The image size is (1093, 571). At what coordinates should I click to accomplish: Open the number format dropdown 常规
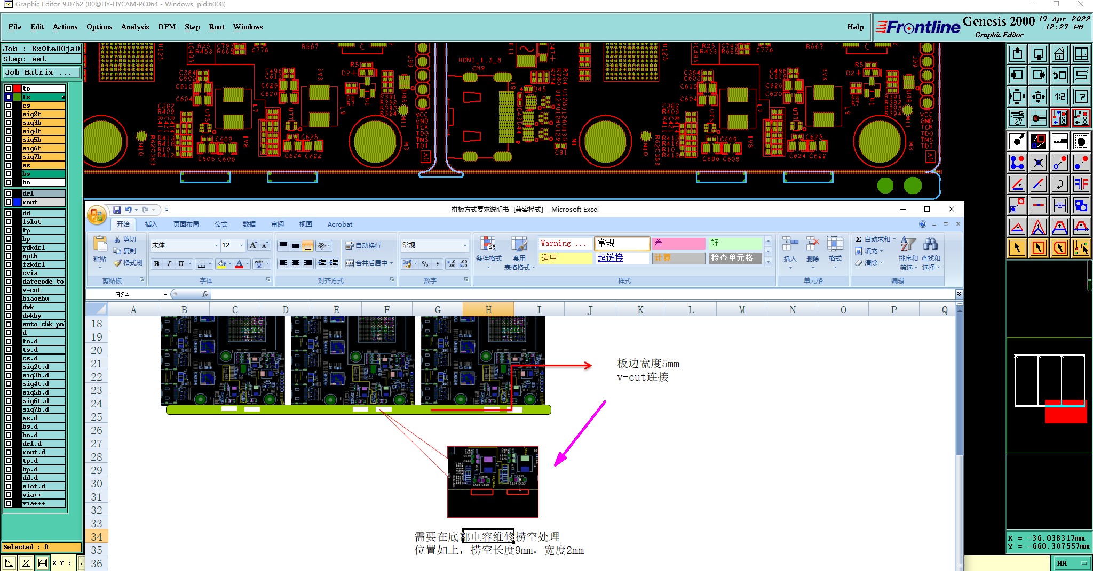[x=465, y=245]
